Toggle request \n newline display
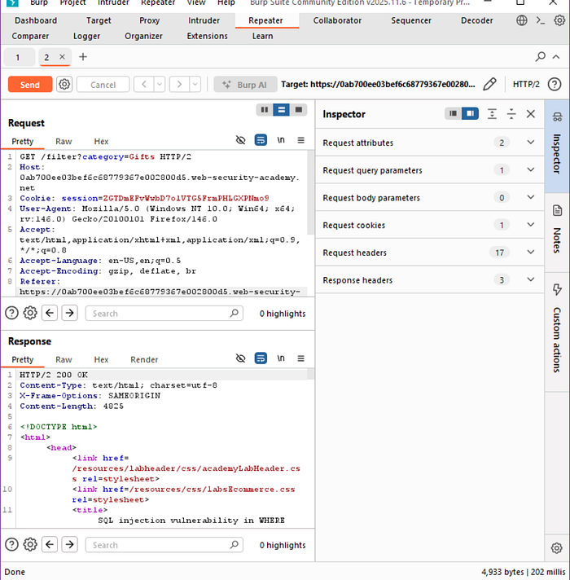 [281, 140]
